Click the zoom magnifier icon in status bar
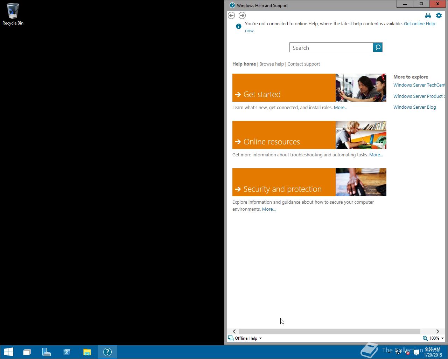Image resolution: width=448 pixels, height=359 pixels. click(x=425, y=338)
